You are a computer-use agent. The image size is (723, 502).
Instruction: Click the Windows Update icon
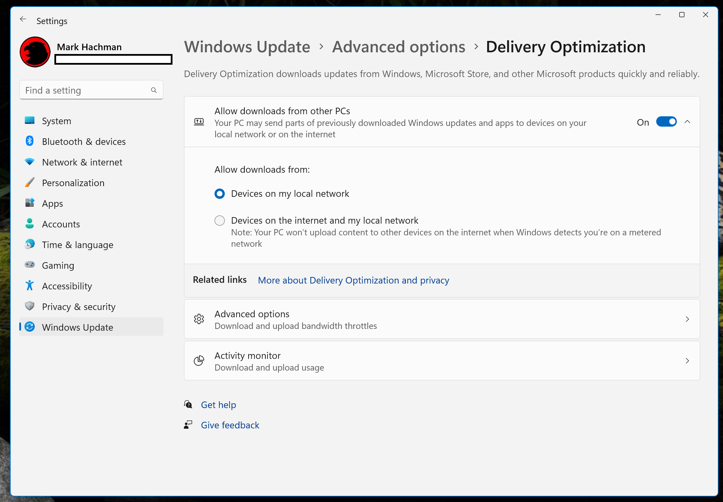30,327
